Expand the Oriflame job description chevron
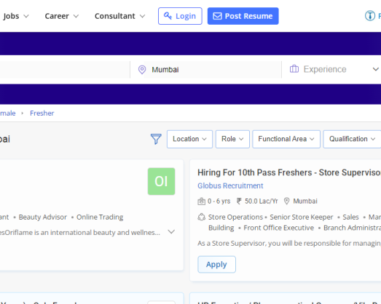This screenshot has height=304, width=381. (x=171, y=232)
